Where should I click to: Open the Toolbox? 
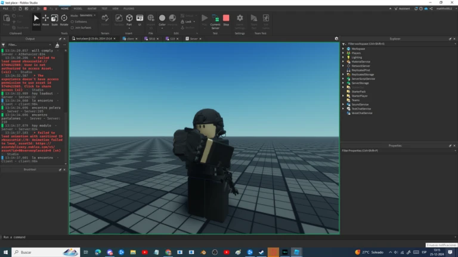tap(119, 20)
